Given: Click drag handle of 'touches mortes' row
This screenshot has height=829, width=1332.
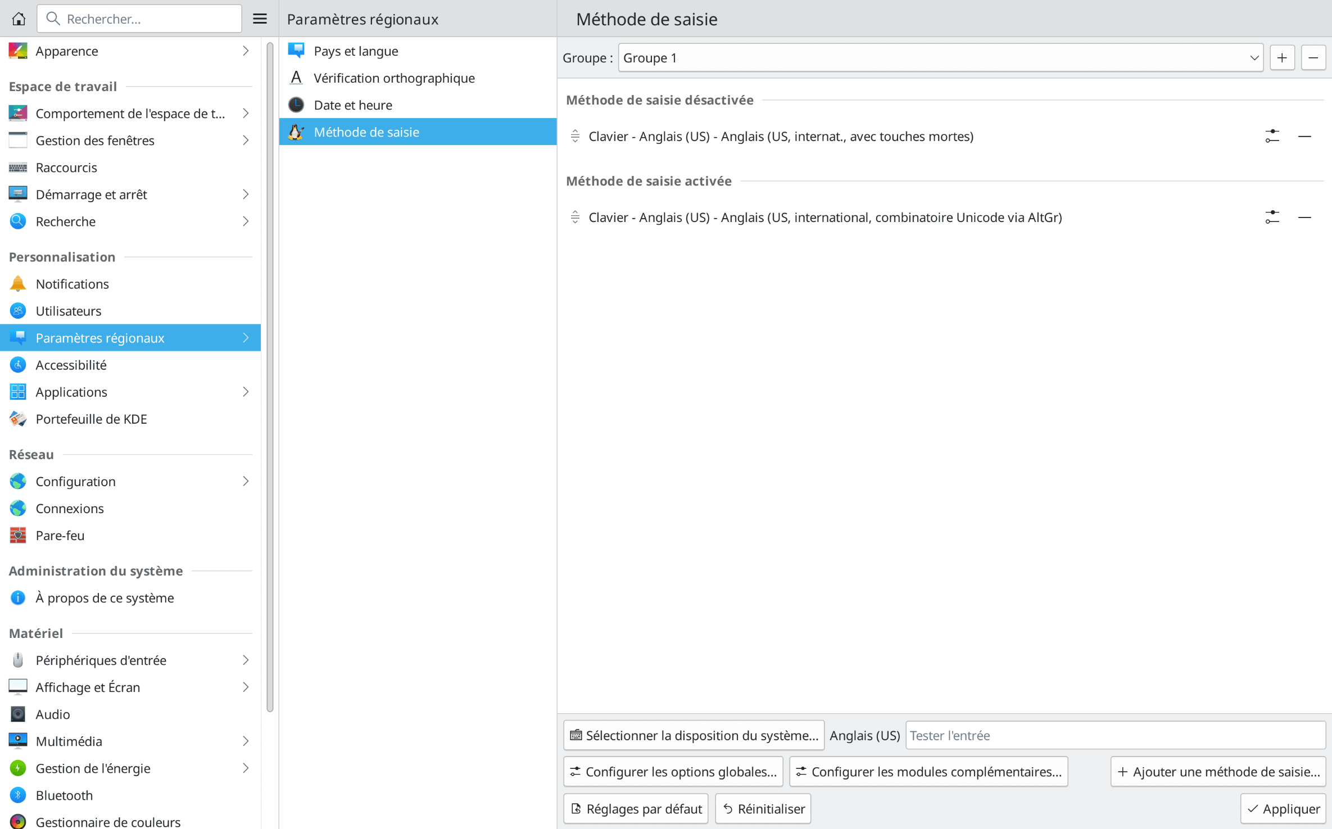Looking at the screenshot, I should (575, 136).
